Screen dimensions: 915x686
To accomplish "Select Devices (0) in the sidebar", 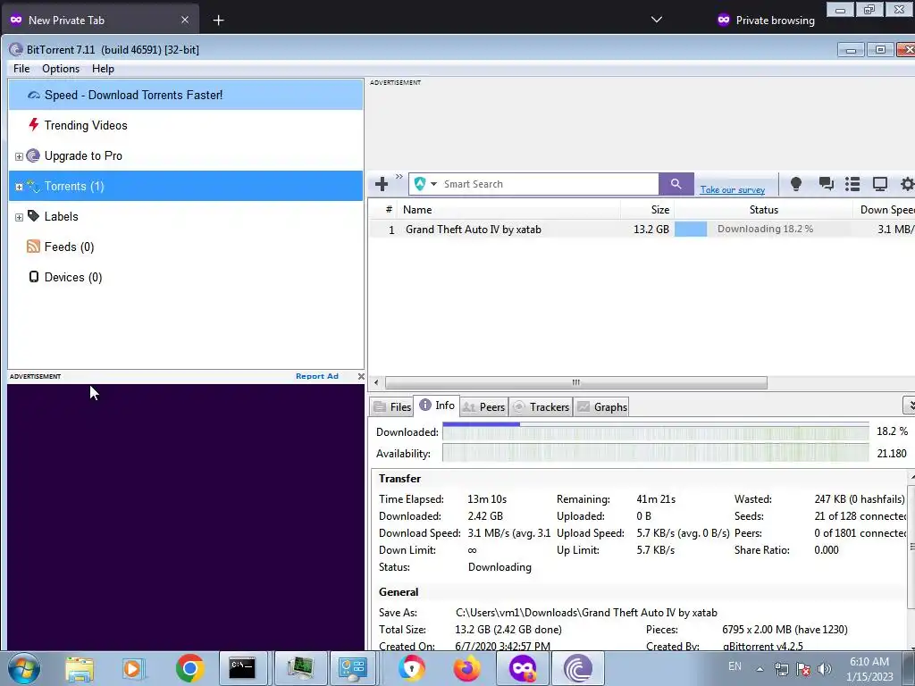I will [73, 277].
